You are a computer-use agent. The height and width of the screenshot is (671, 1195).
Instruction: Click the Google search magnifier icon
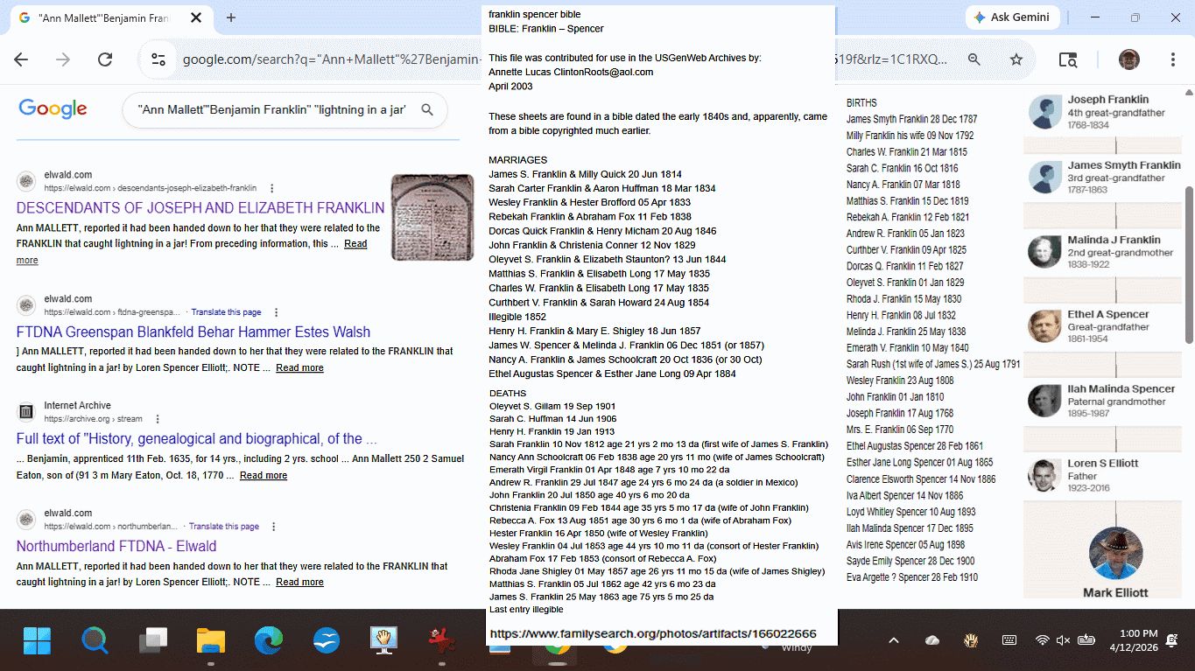(x=427, y=110)
